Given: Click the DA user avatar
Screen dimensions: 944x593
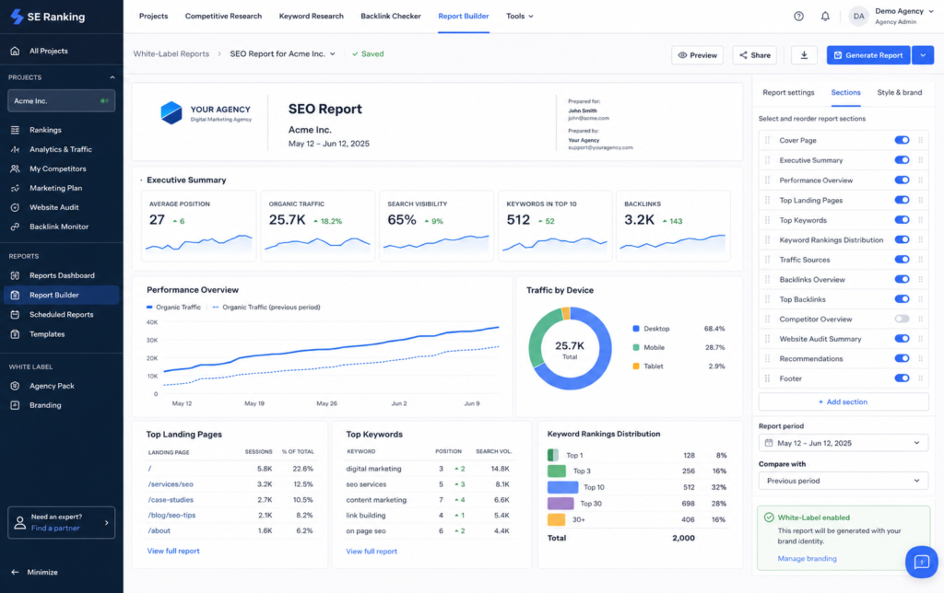Looking at the screenshot, I should point(858,17).
